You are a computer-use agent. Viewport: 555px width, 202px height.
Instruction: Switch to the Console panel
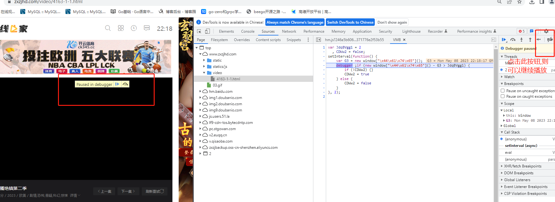coord(248,31)
